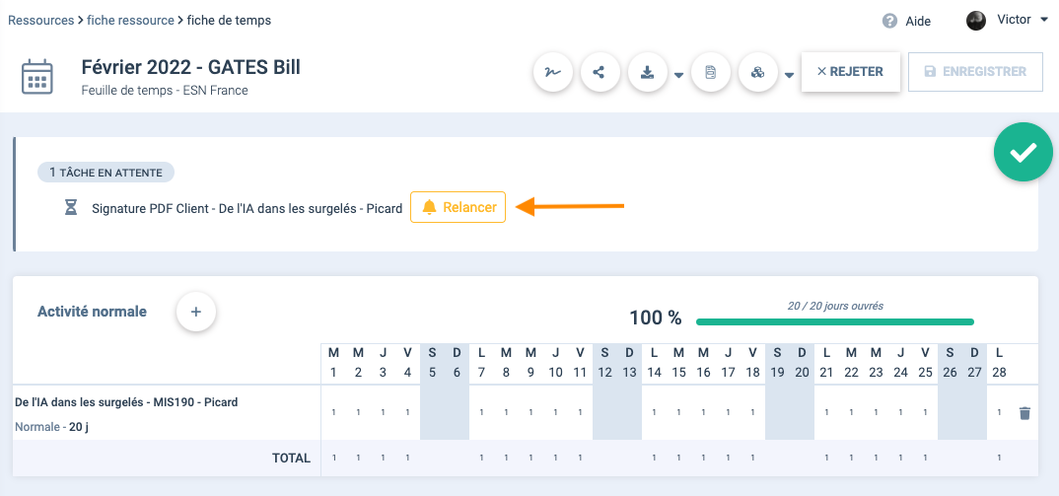This screenshot has width=1059, height=496.
Task: Click the document sheet icon button
Action: coord(710,72)
